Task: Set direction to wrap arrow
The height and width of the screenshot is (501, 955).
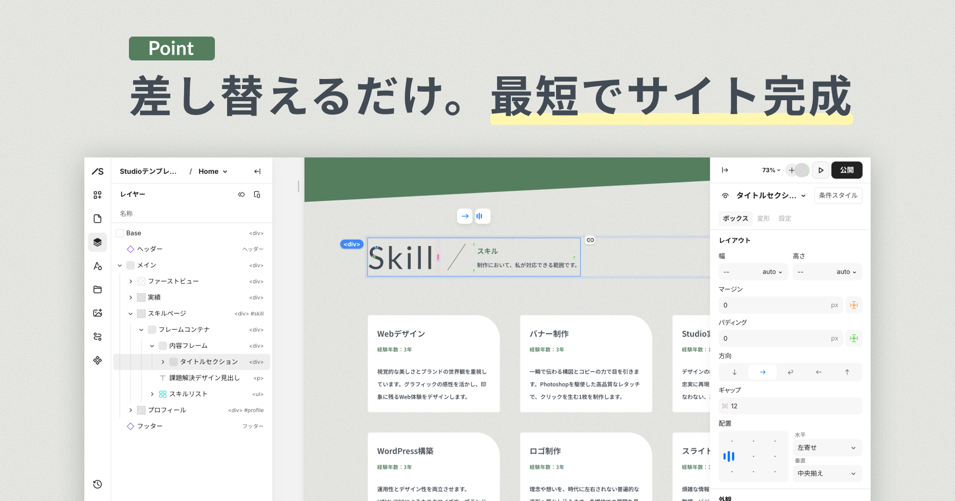Action: 791,372
